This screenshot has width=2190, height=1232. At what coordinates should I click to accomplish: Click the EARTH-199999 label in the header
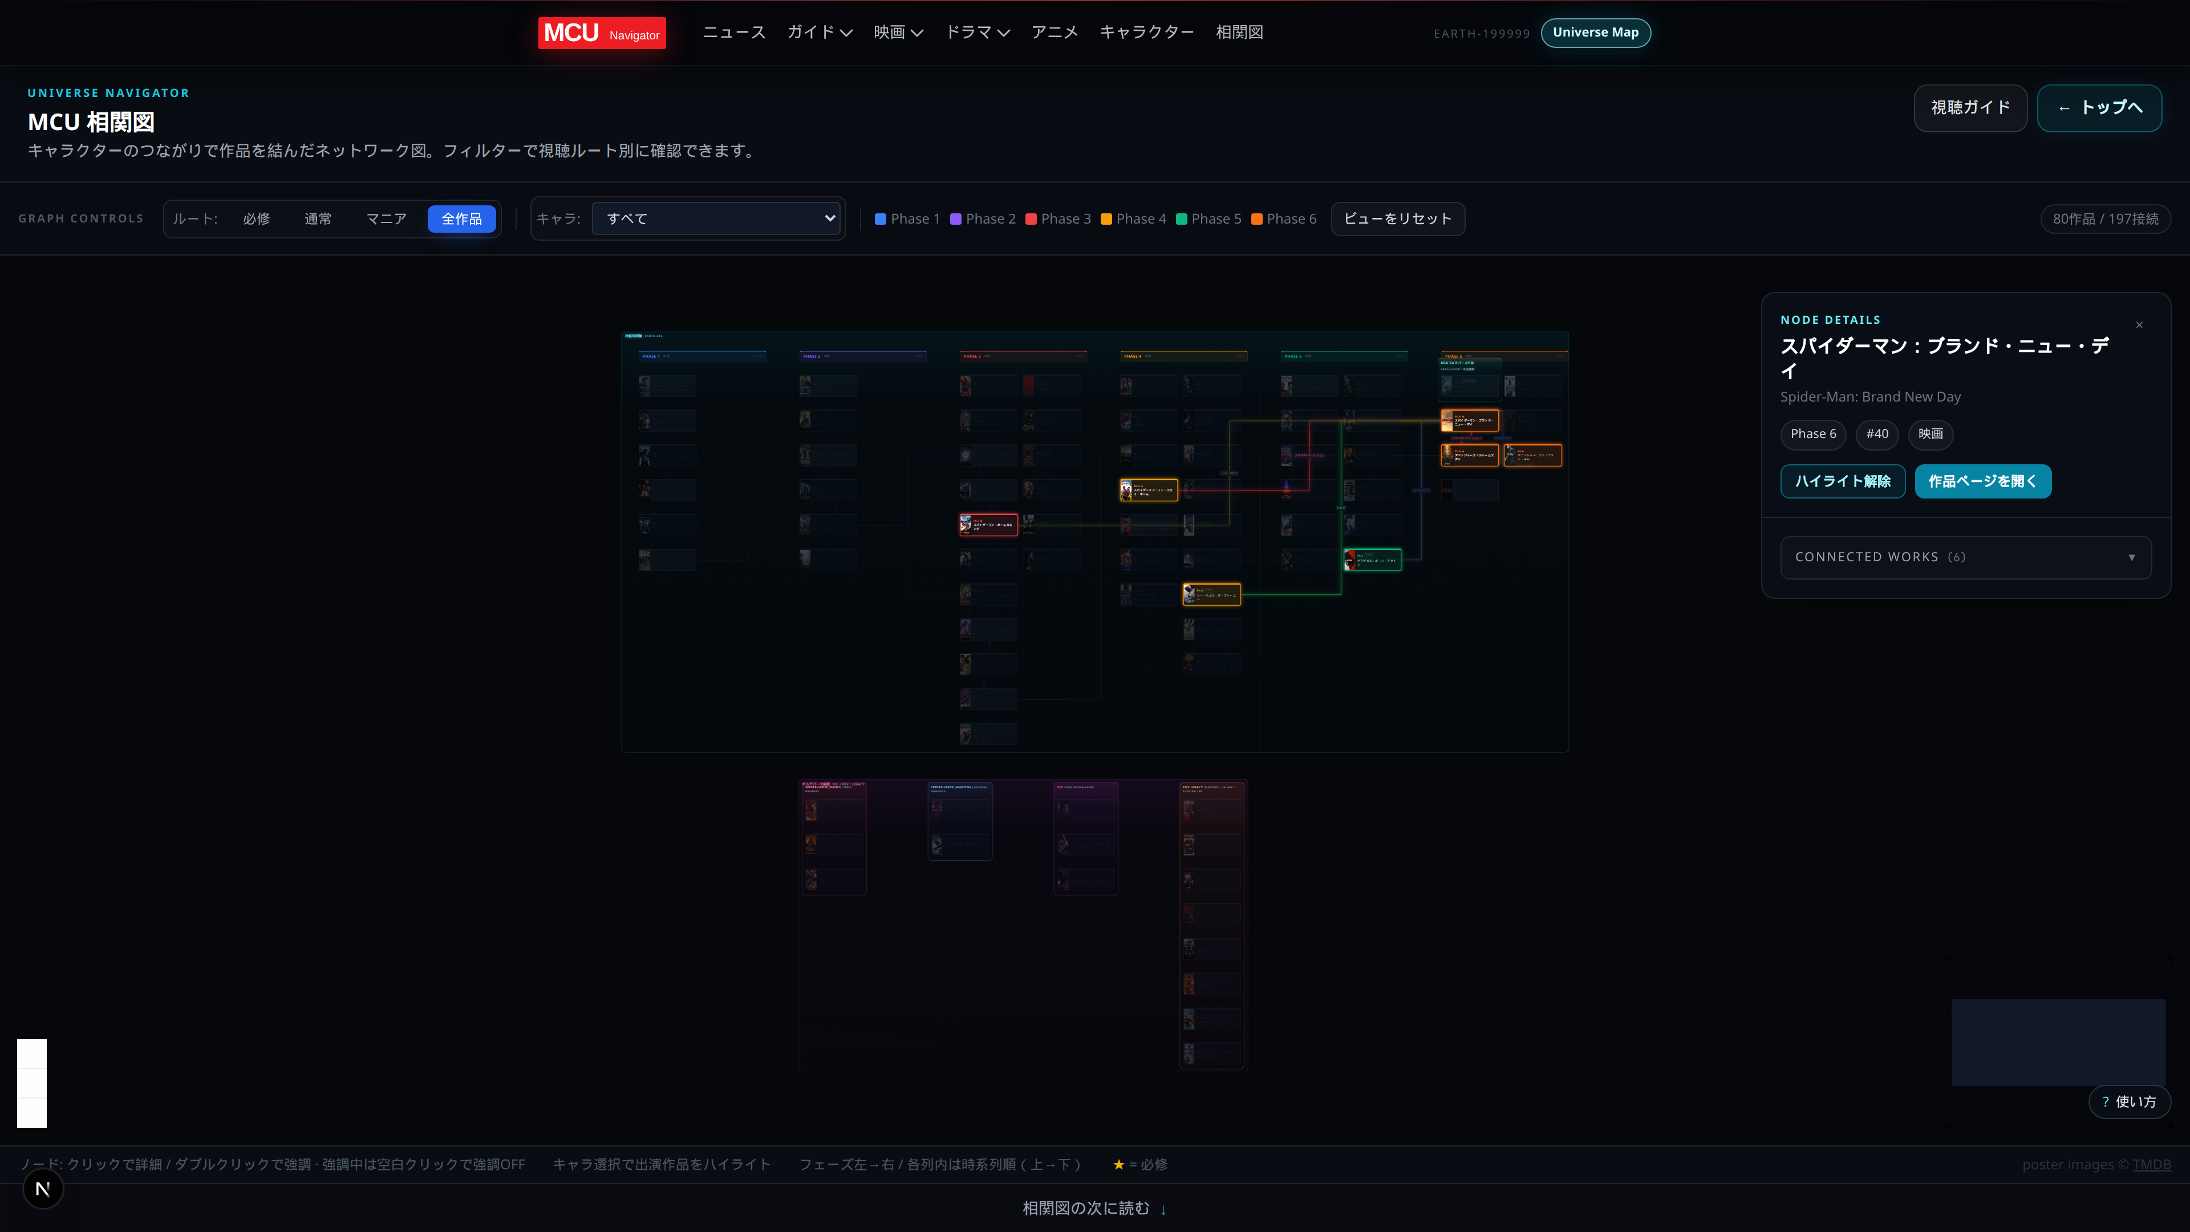1481,34
